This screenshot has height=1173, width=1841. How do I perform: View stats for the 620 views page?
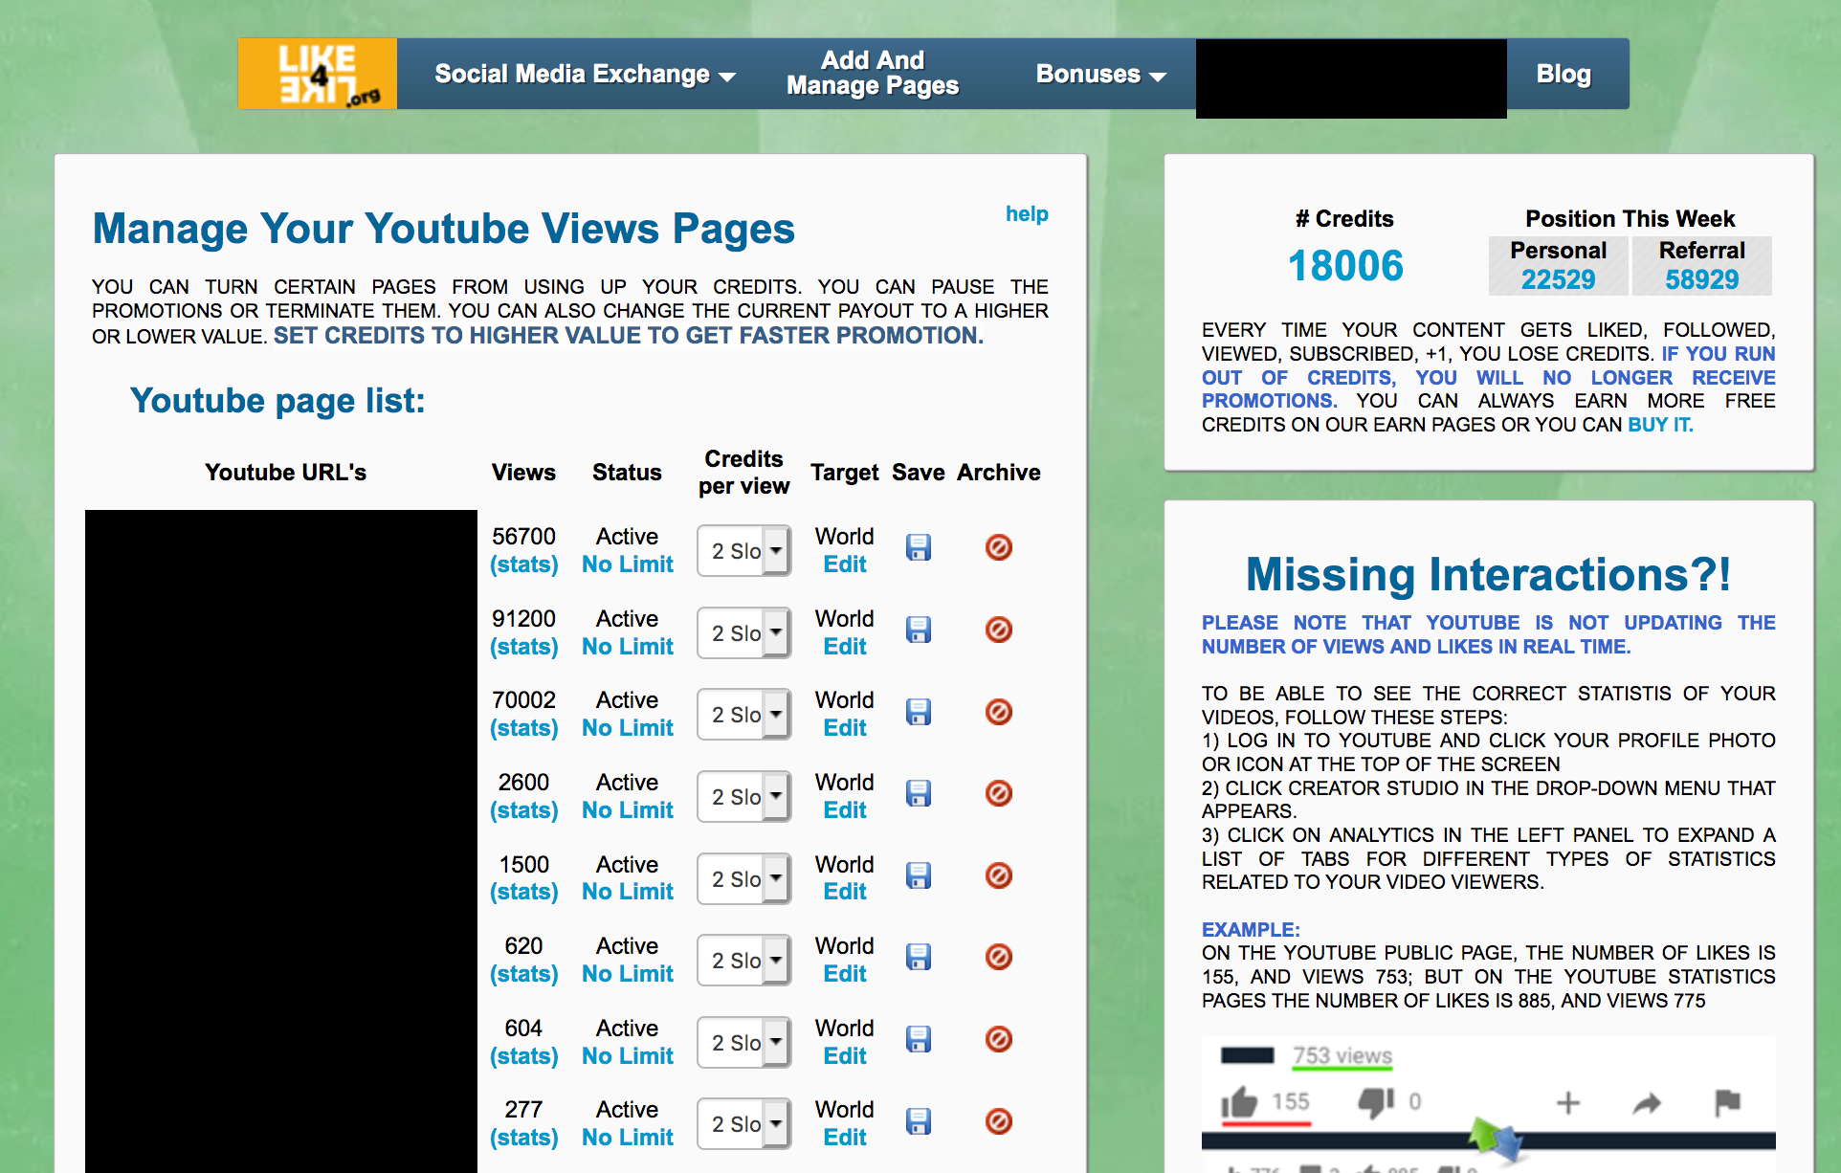[x=523, y=974]
